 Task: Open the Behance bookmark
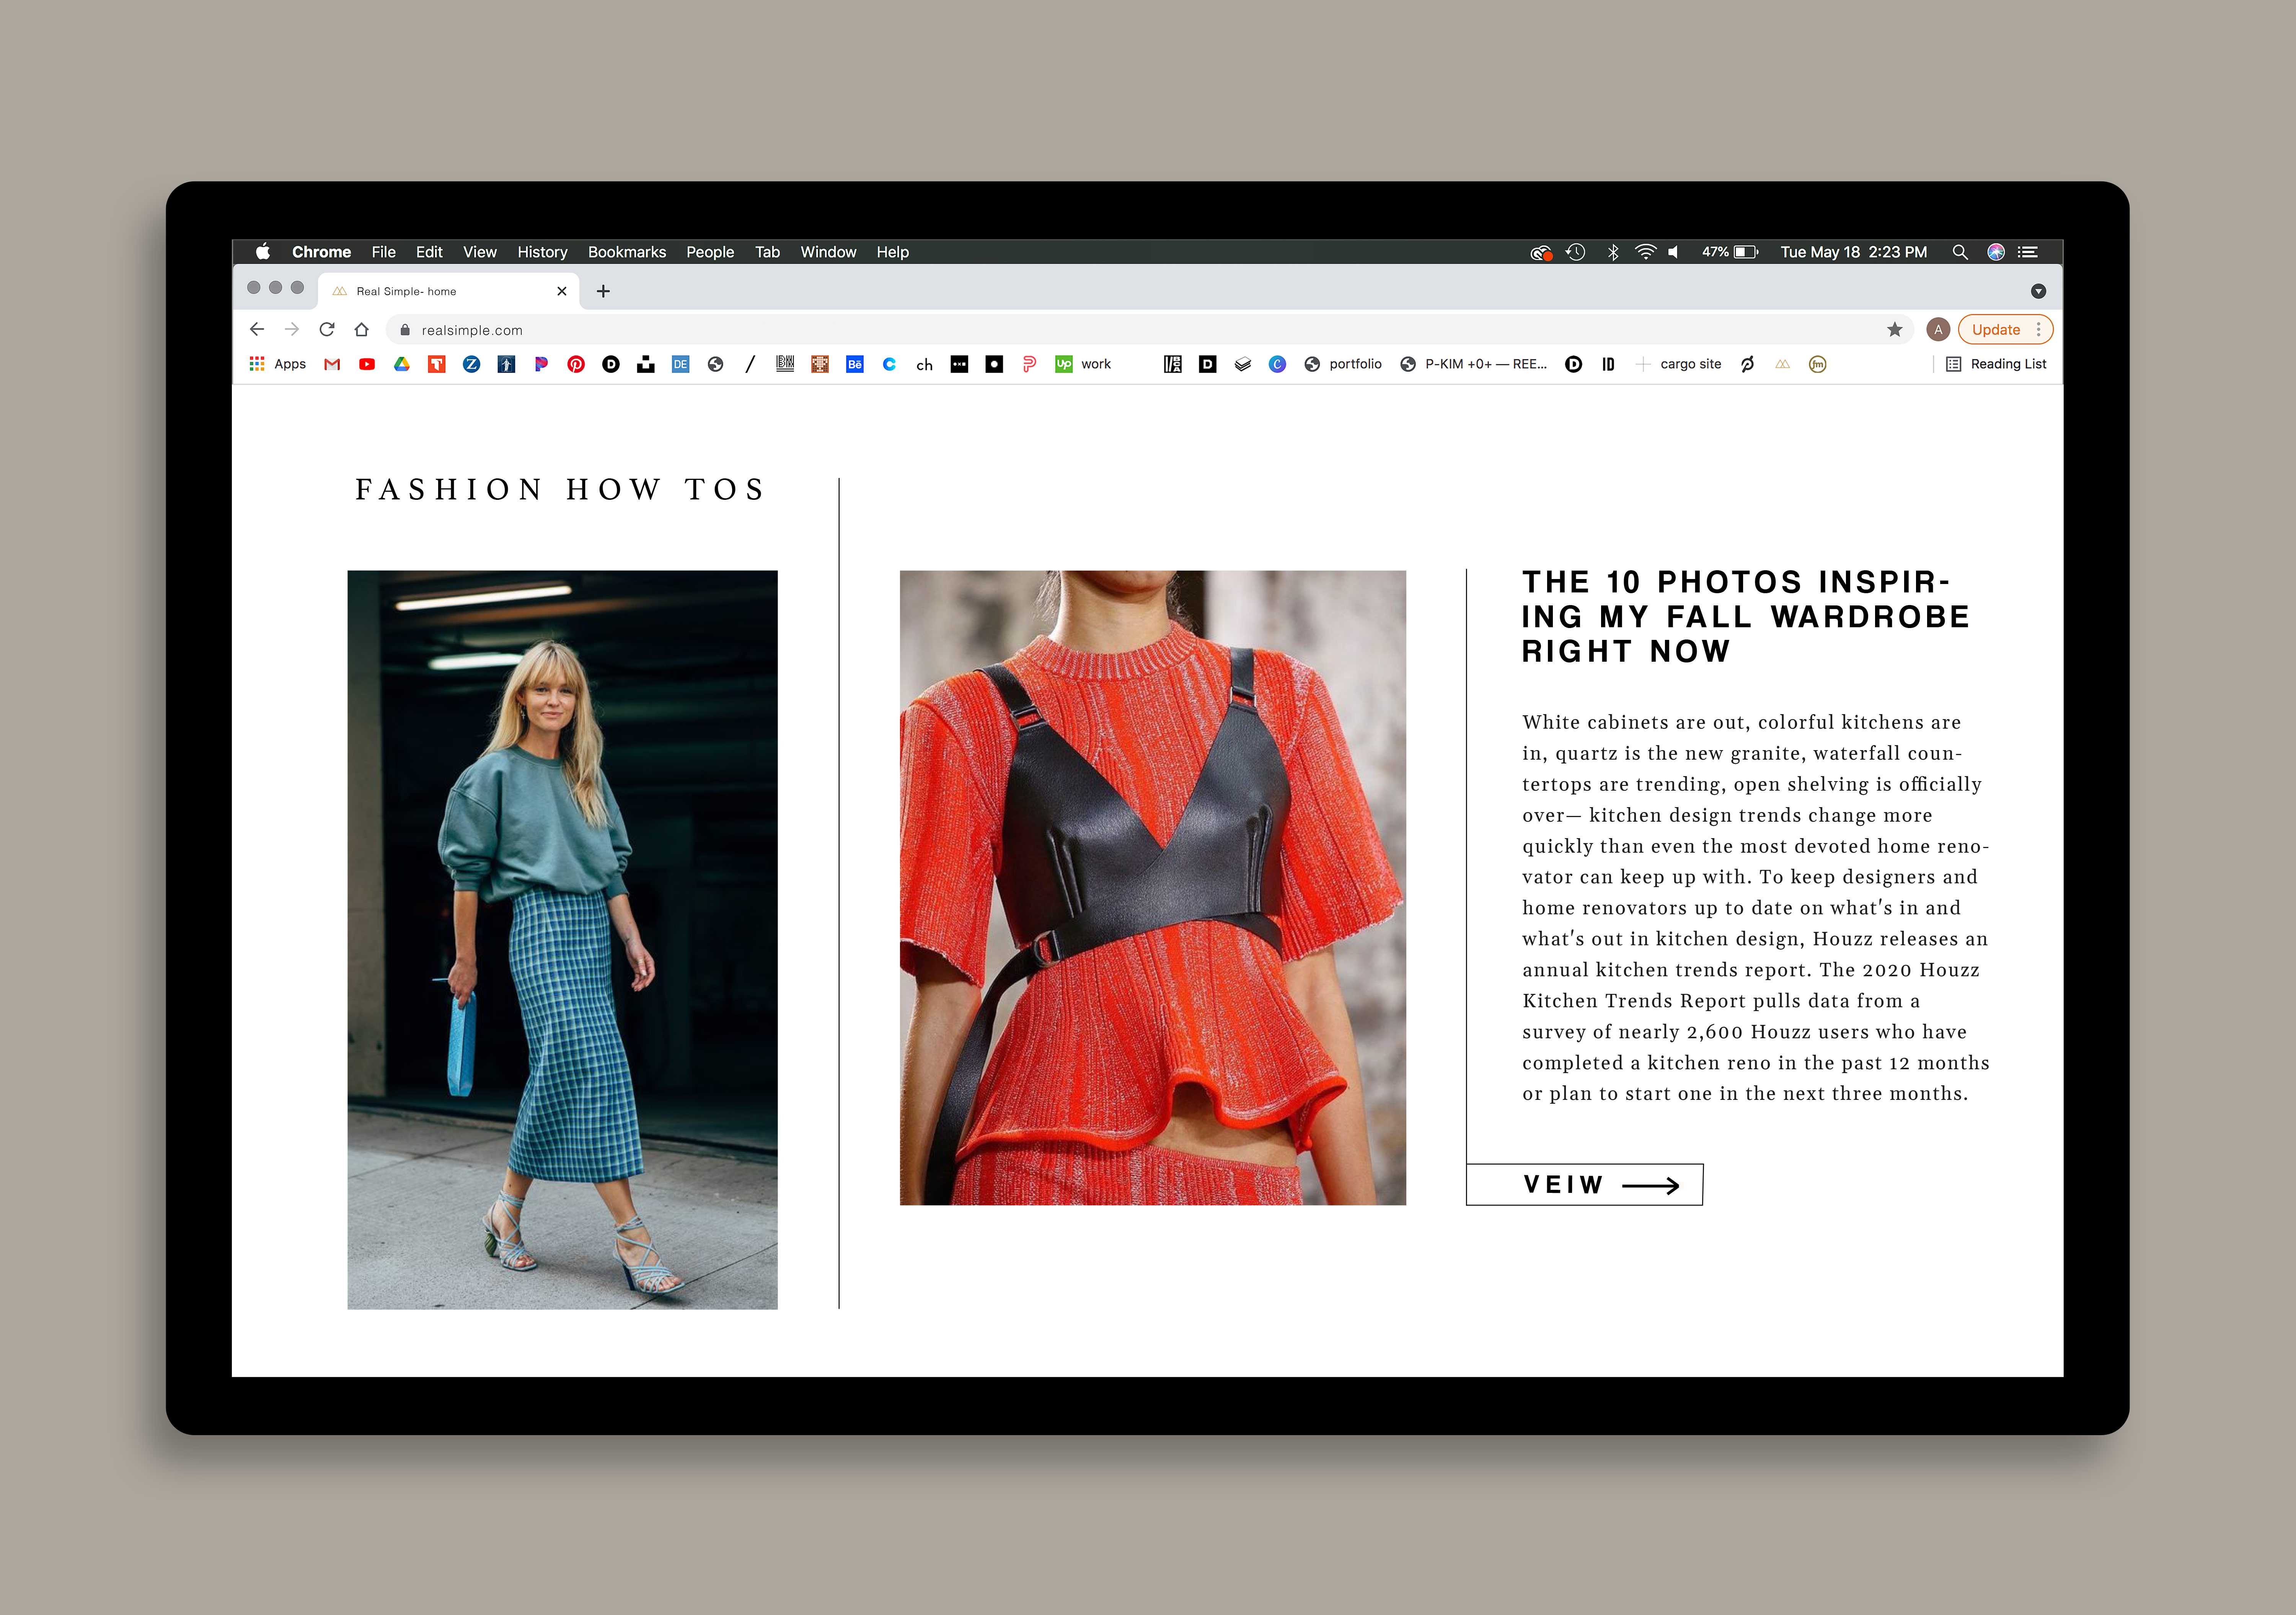(855, 364)
